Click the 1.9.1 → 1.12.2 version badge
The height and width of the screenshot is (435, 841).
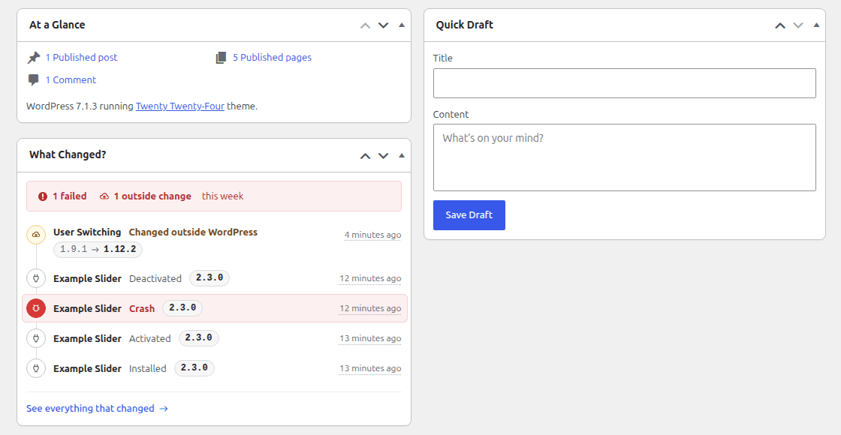(x=98, y=250)
